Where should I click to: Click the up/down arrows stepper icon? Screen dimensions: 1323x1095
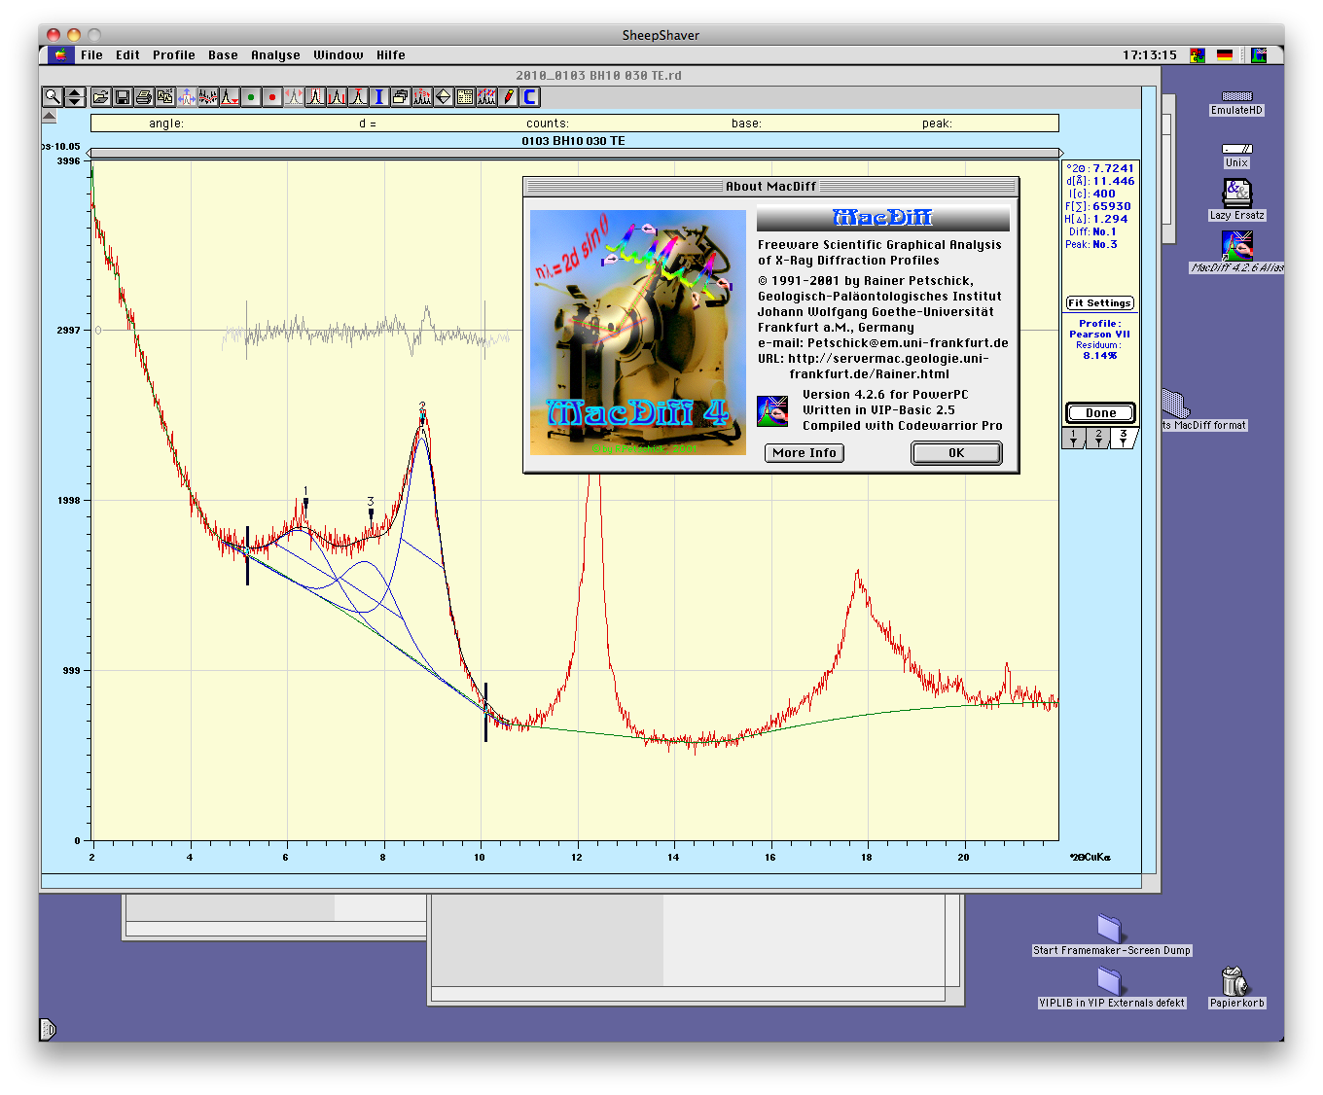pyautogui.click(x=74, y=97)
